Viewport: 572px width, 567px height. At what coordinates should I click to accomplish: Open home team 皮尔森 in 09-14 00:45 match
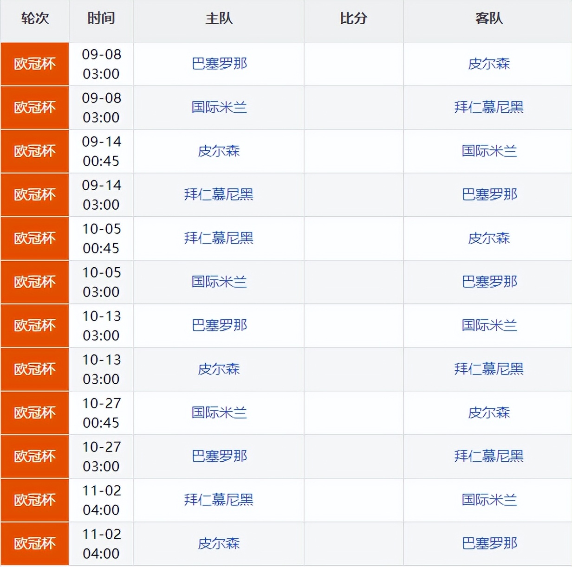[x=219, y=151]
